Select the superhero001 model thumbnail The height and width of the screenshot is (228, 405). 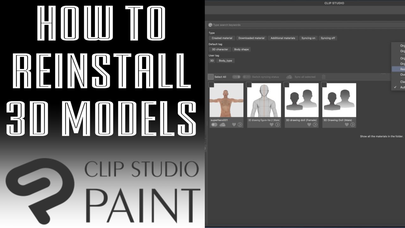227,100
